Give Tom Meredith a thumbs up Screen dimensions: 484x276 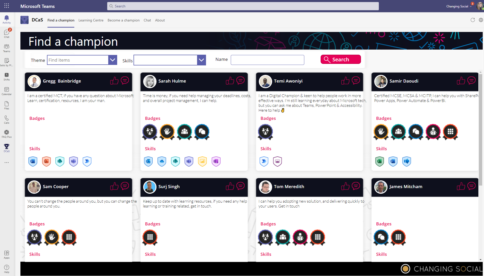[x=345, y=186]
